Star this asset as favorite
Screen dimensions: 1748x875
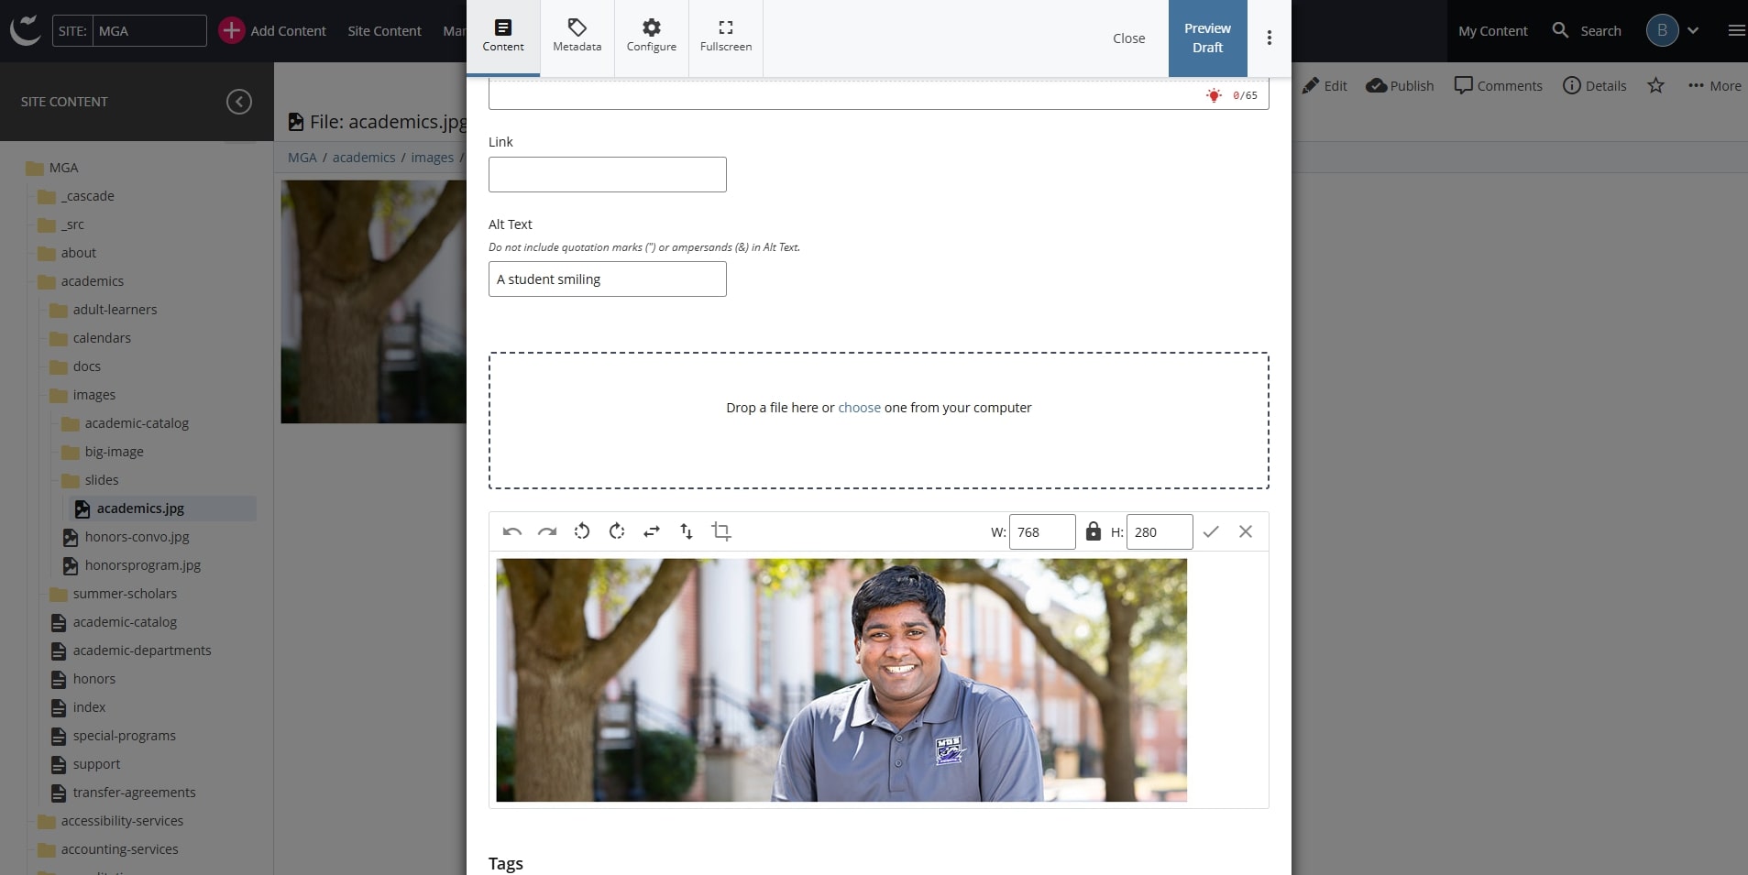click(1655, 85)
